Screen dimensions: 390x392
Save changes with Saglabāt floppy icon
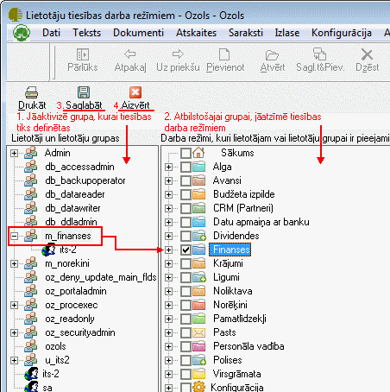(84, 92)
